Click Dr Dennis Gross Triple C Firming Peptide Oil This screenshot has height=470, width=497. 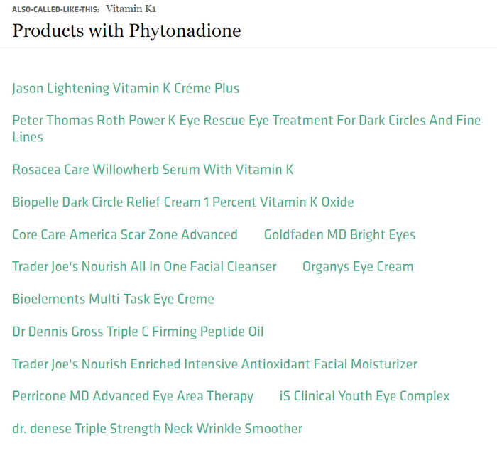[x=138, y=332]
